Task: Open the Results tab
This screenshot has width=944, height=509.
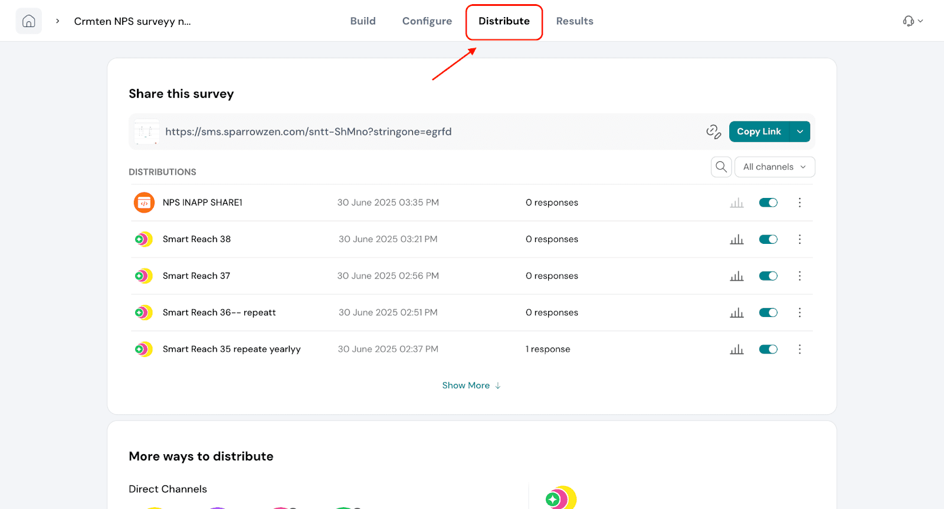Action: coord(574,21)
